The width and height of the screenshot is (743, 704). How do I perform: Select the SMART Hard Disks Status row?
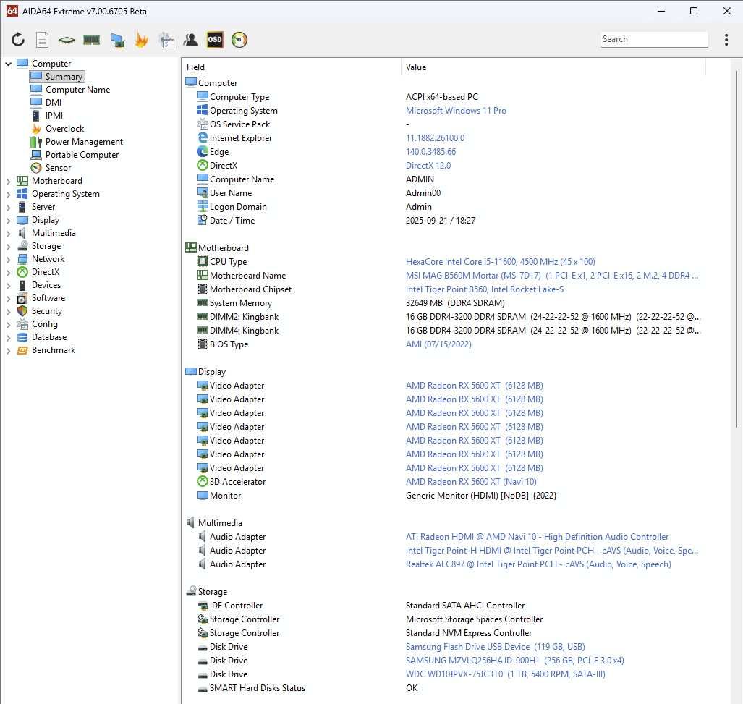point(444,687)
